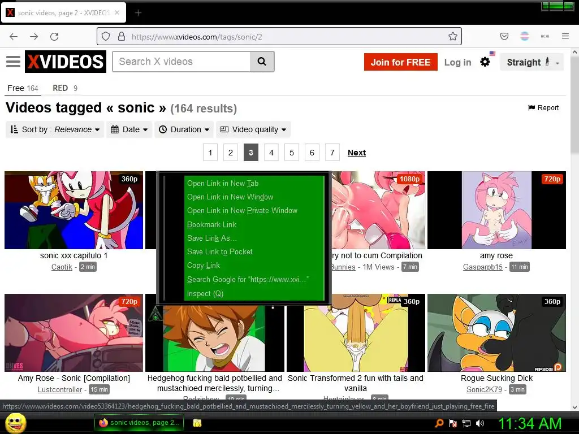Image resolution: width=579 pixels, height=434 pixels.
Task: Open Firefox application hamburger menu
Action: (565, 36)
